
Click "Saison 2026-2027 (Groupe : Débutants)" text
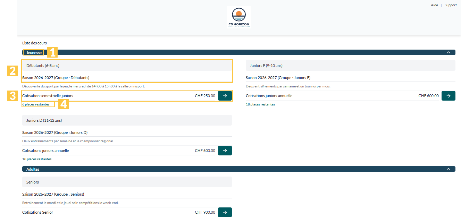pyautogui.click(x=56, y=78)
